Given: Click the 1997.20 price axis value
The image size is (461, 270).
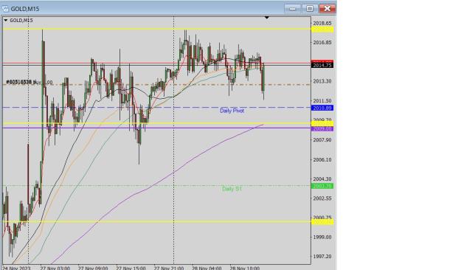Looking at the screenshot, I should [322, 257].
